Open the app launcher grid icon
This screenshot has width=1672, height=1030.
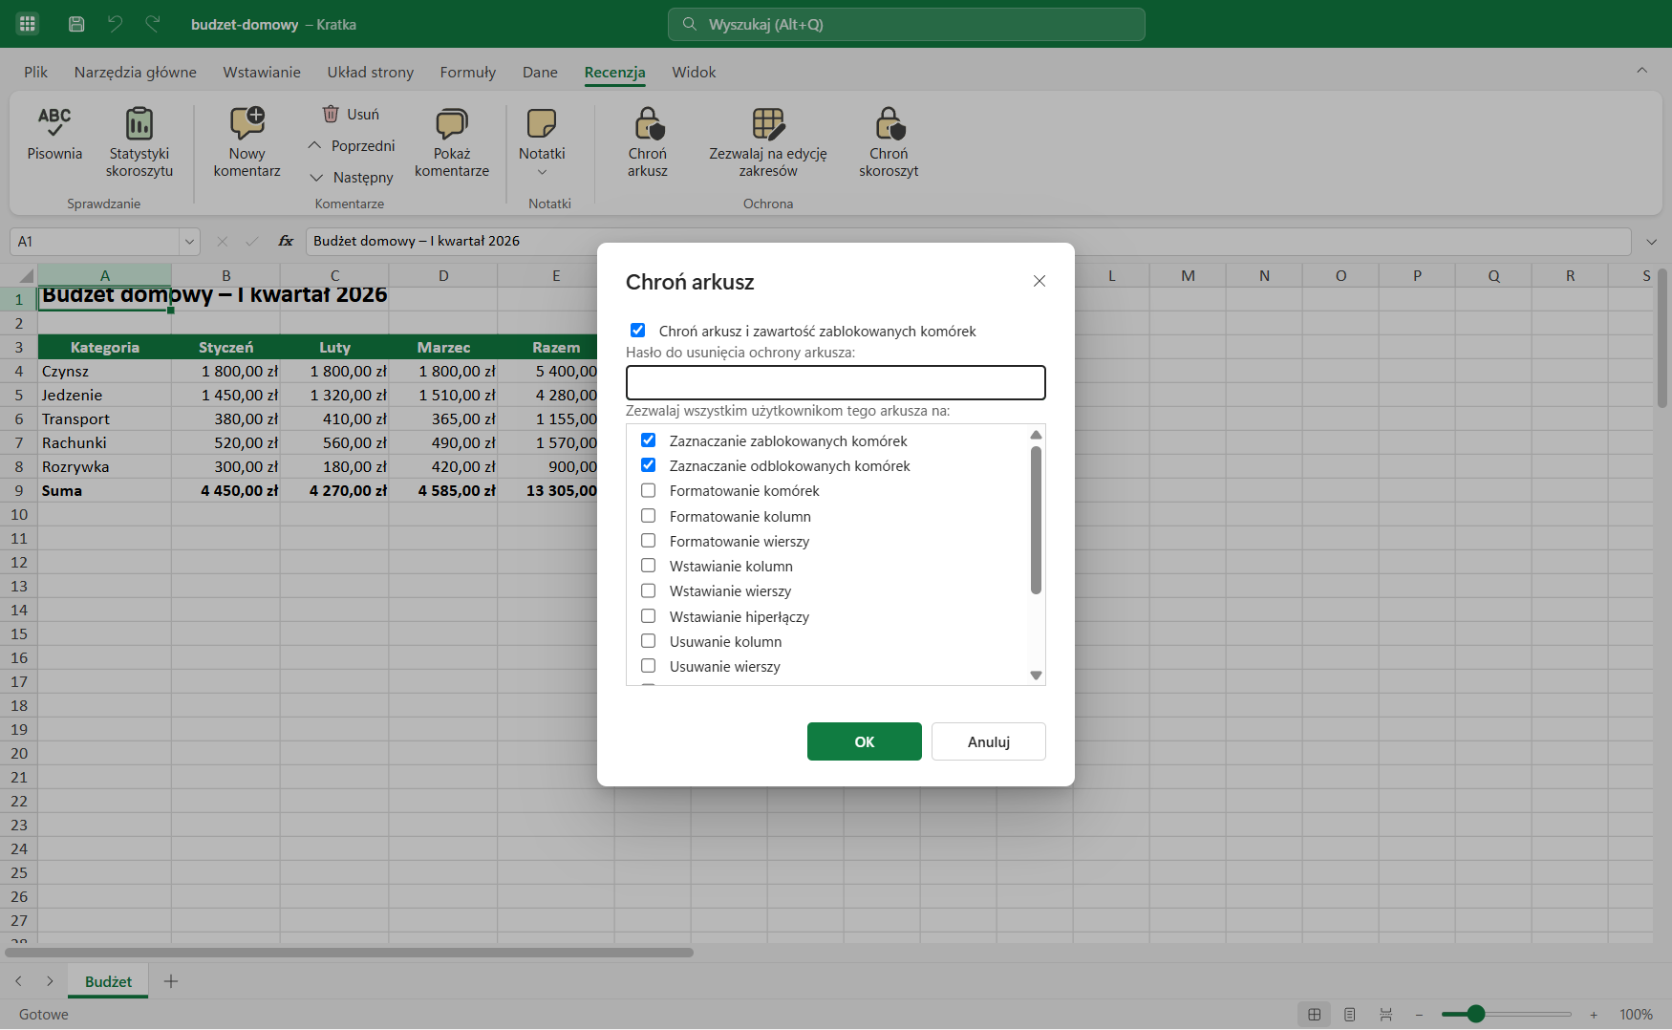click(28, 24)
